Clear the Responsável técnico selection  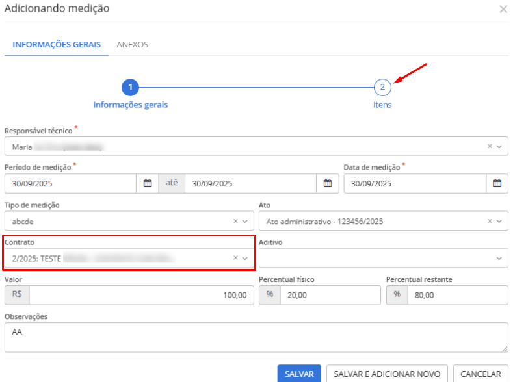click(x=490, y=147)
